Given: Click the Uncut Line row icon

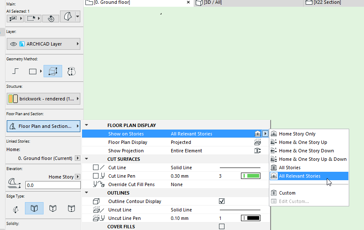Looking at the screenshot, I should point(99,210).
